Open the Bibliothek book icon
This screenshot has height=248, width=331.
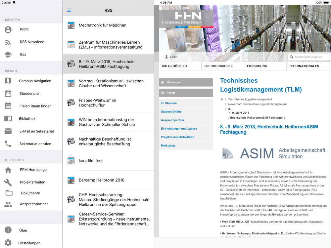[8, 118]
